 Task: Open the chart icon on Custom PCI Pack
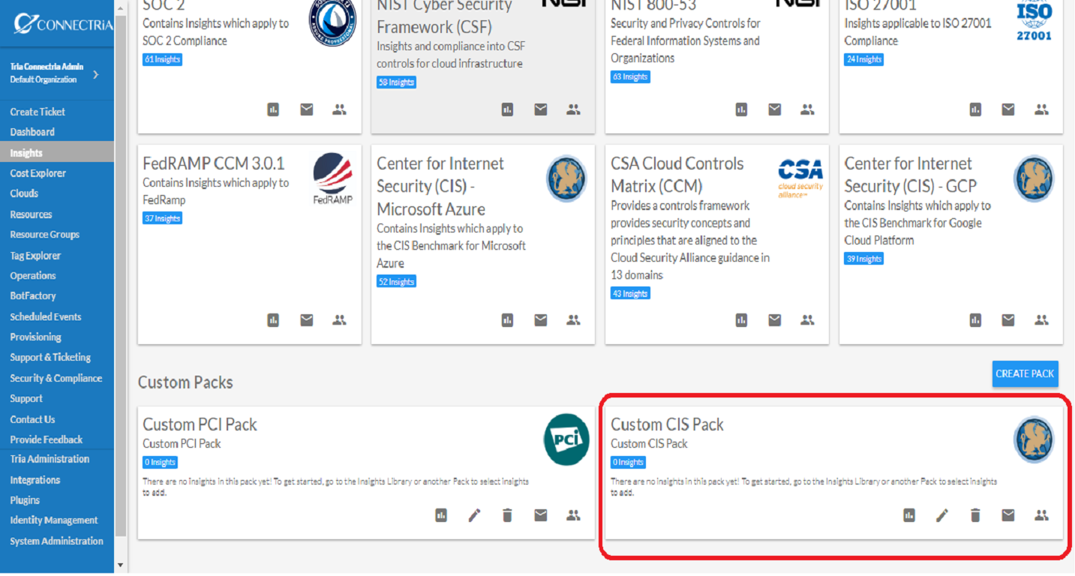tap(441, 515)
